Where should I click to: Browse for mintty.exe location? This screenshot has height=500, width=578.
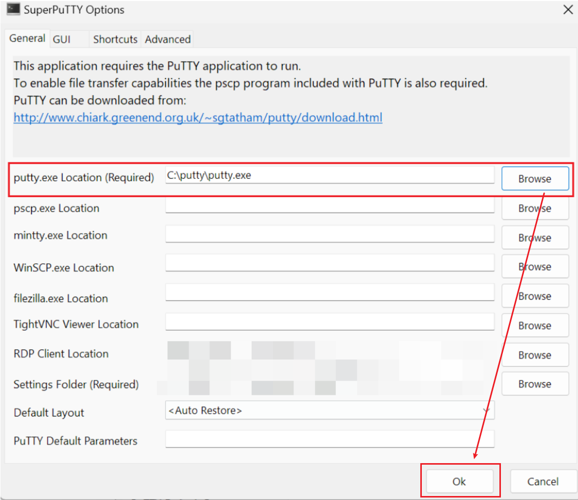coord(535,238)
